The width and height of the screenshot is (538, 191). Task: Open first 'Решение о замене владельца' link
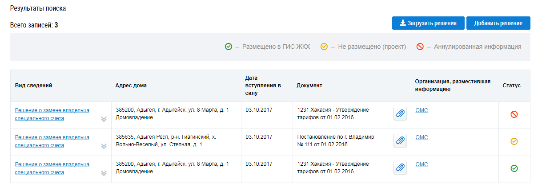[x=52, y=114]
